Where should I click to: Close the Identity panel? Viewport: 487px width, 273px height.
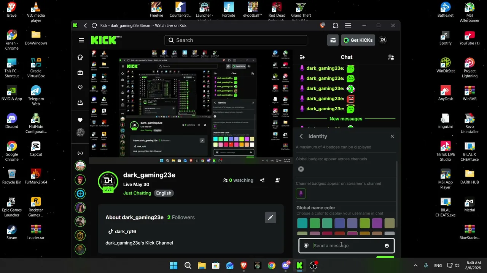392,136
